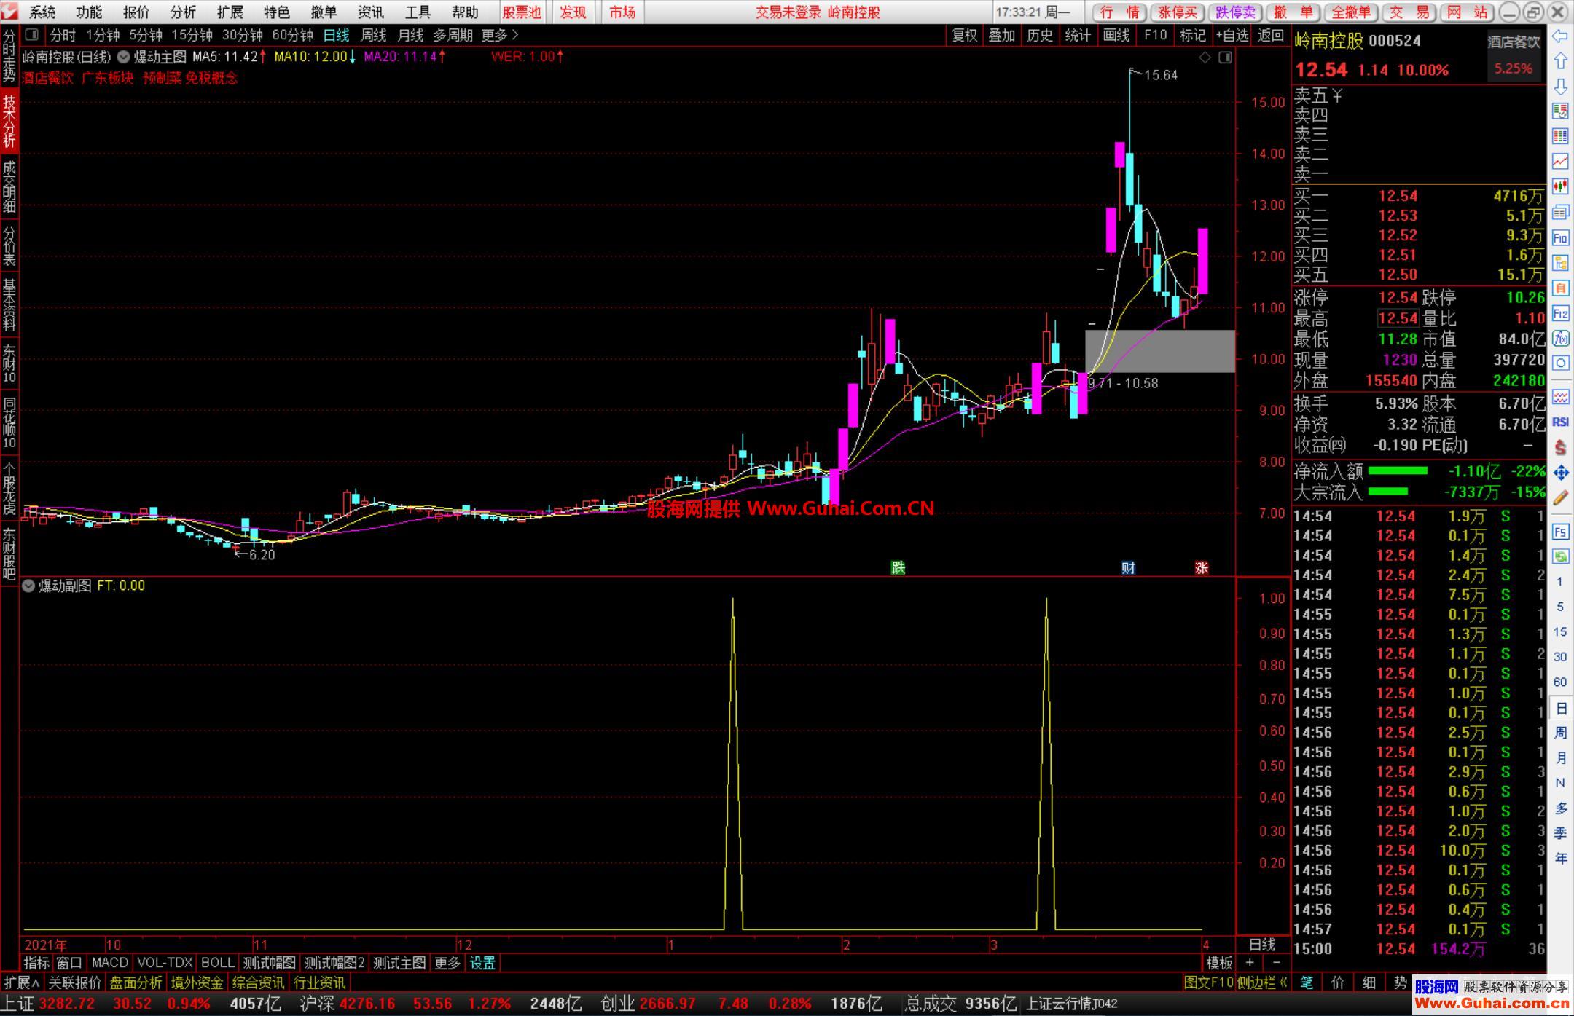
Task: Switch to the 月 monthly period in right sidebar
Action: coord(1560,757)
